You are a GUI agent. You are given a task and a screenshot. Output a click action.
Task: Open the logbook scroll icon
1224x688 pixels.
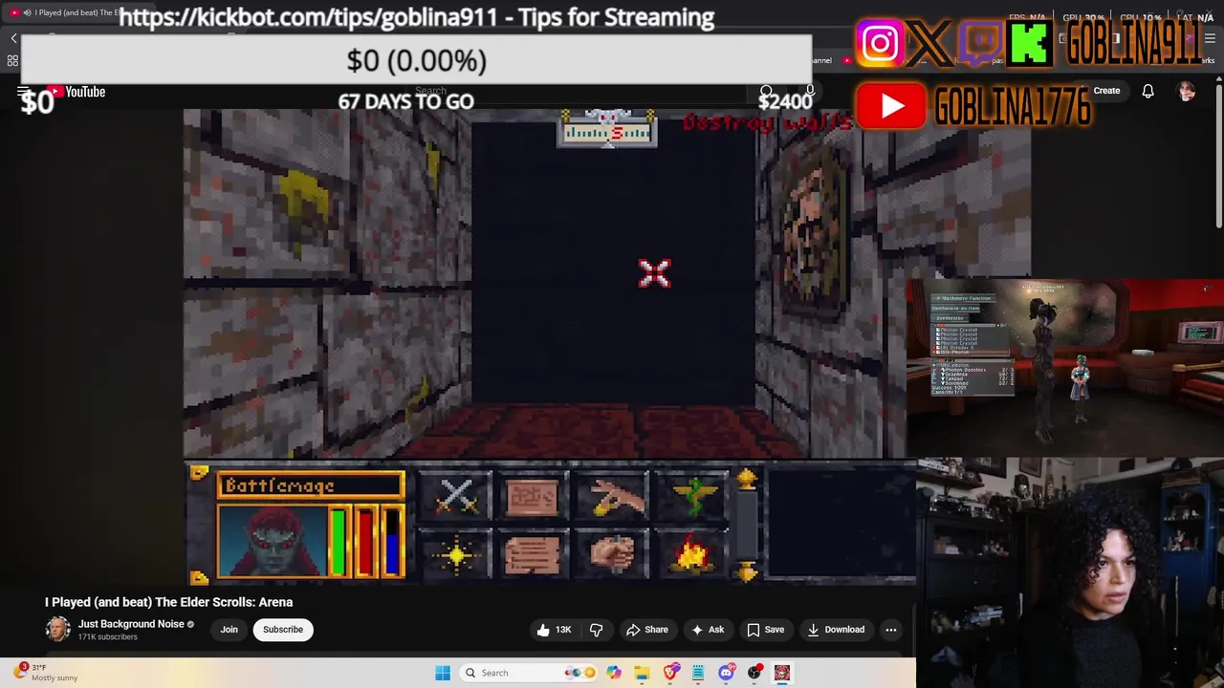click(533, 554)
